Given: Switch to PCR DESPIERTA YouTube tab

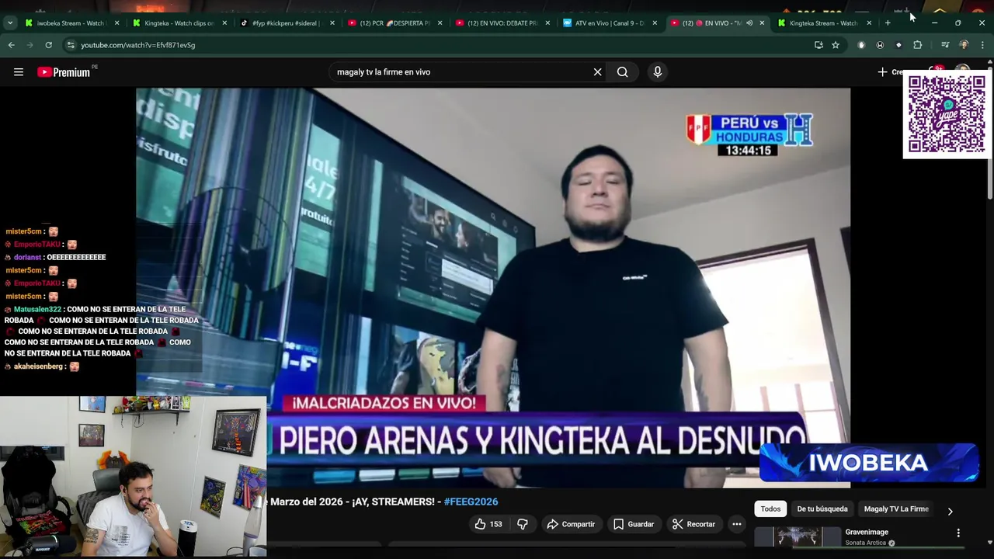Looking at the screenshot, I should 393,23.
